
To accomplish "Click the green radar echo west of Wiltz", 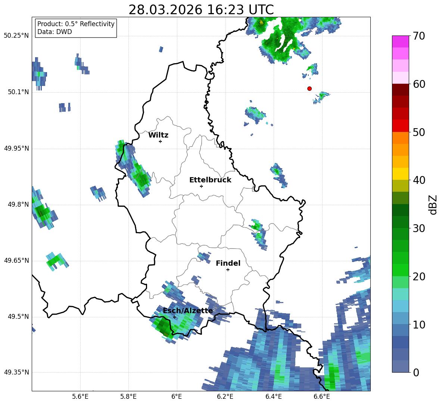I will coord(133,169).
